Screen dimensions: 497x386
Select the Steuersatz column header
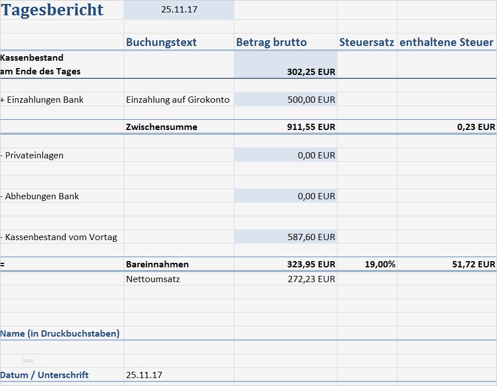coord(365,42)
